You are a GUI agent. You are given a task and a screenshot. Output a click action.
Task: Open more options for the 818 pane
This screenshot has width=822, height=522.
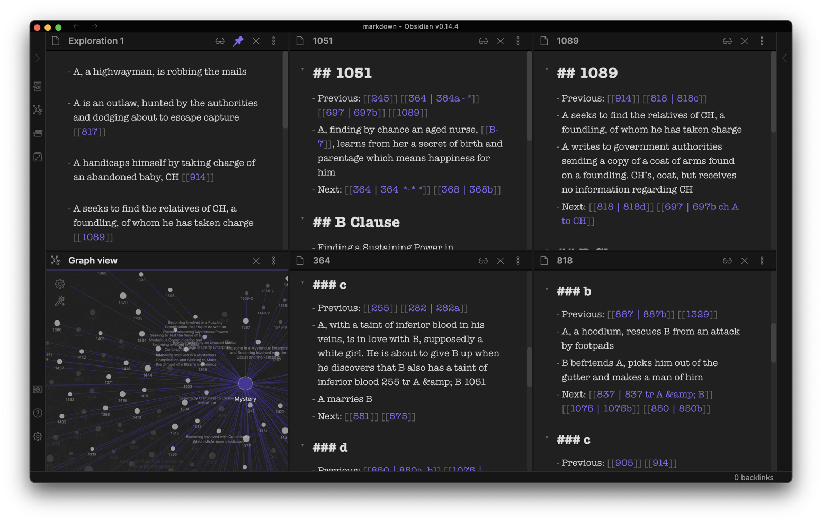coord(762,261)
